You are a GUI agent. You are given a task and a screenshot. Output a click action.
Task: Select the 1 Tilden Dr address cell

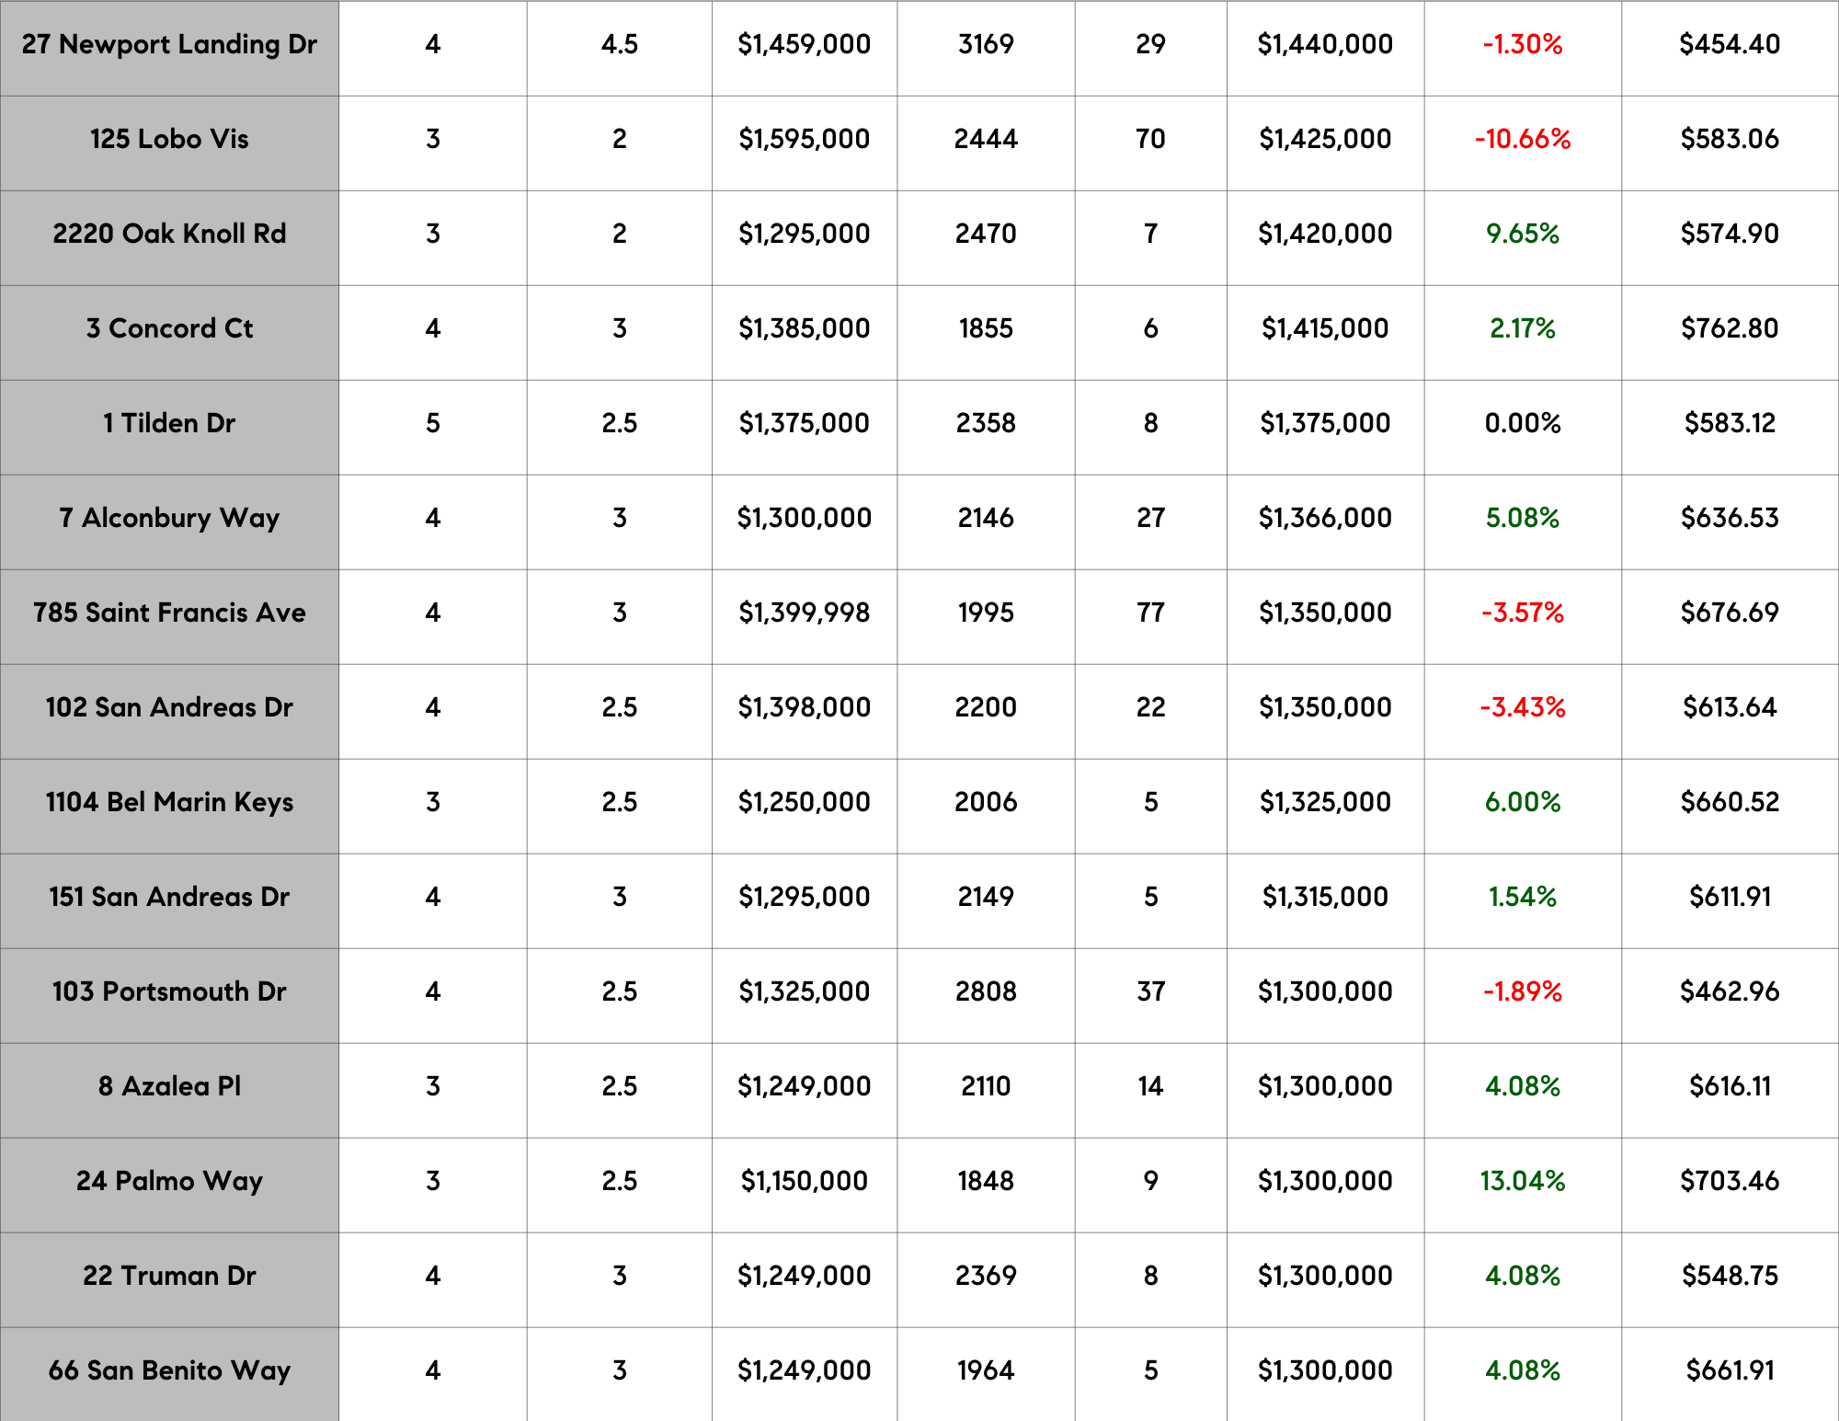pyautogui.click(x=169, y=423)
